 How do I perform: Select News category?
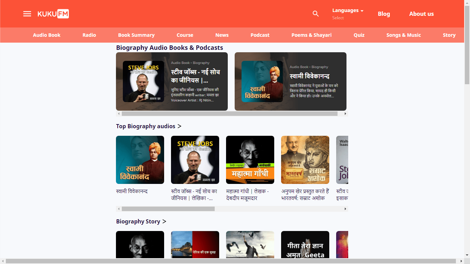[x=222, y=35]
